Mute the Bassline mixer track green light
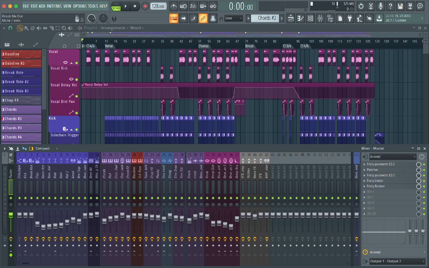The width and height of the screenshot is (429, 268). 134,198
